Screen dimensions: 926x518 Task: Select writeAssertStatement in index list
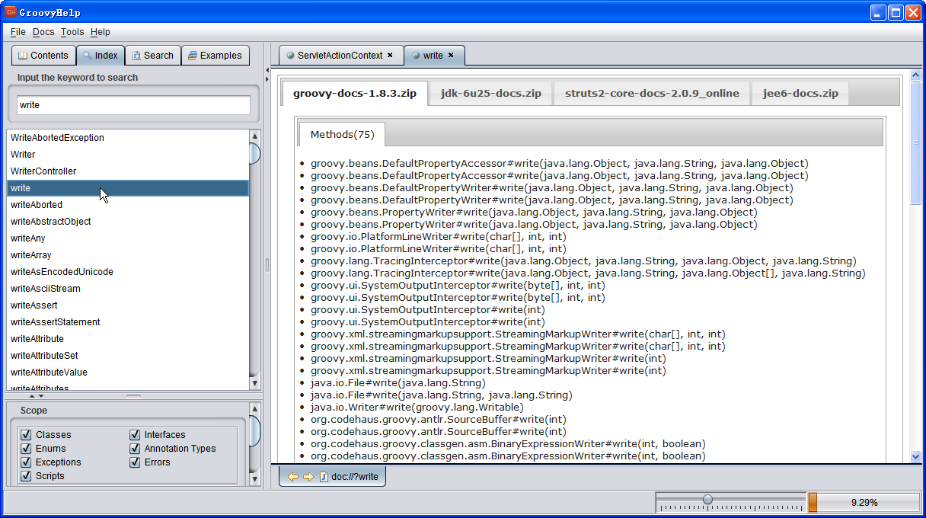point(128,322)
